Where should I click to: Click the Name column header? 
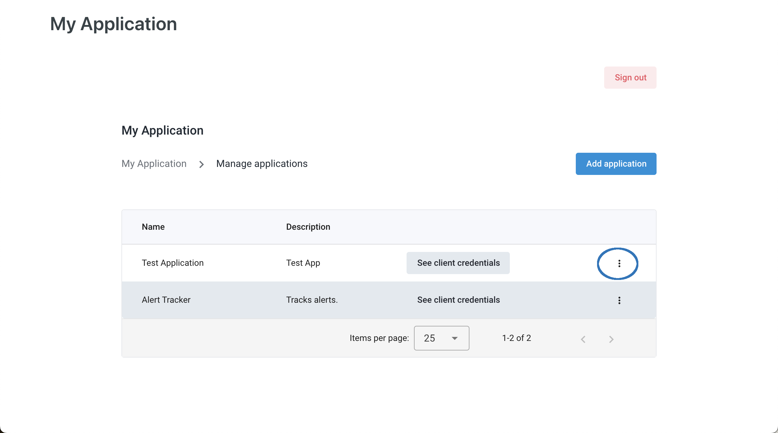153,227
